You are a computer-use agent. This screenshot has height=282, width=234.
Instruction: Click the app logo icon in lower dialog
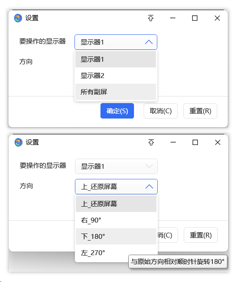click(x=19, y=142)
